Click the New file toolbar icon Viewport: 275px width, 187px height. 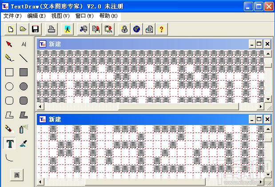(x=11, y=29)
